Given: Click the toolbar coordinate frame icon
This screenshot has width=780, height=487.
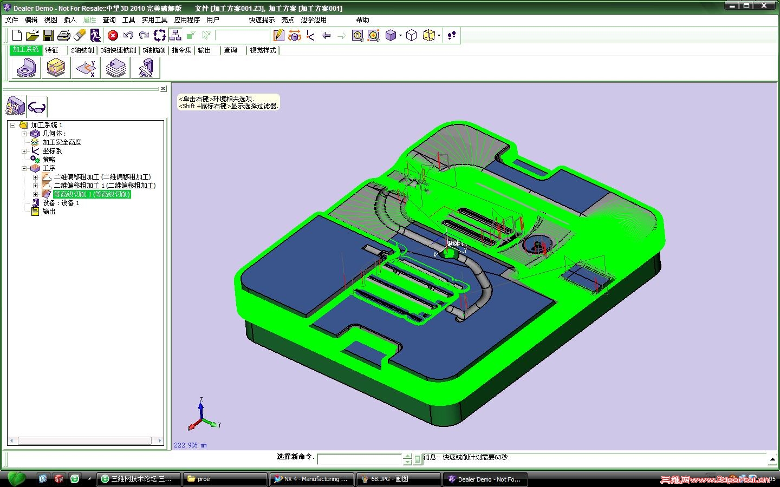Looking at the screenshot, I should click(310, 36).
